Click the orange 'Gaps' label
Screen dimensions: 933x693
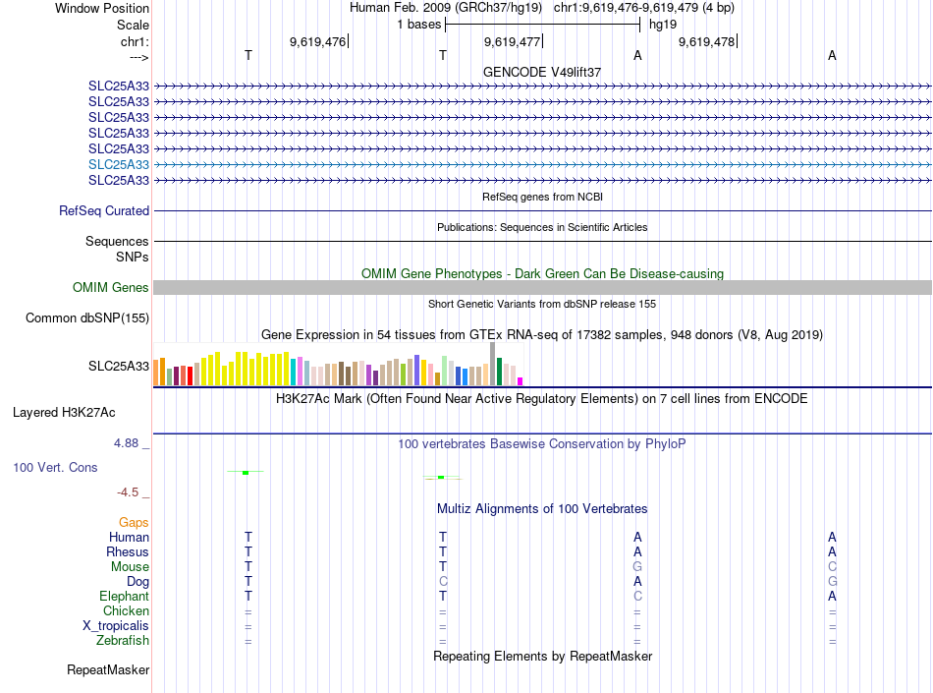pos(134,523)
